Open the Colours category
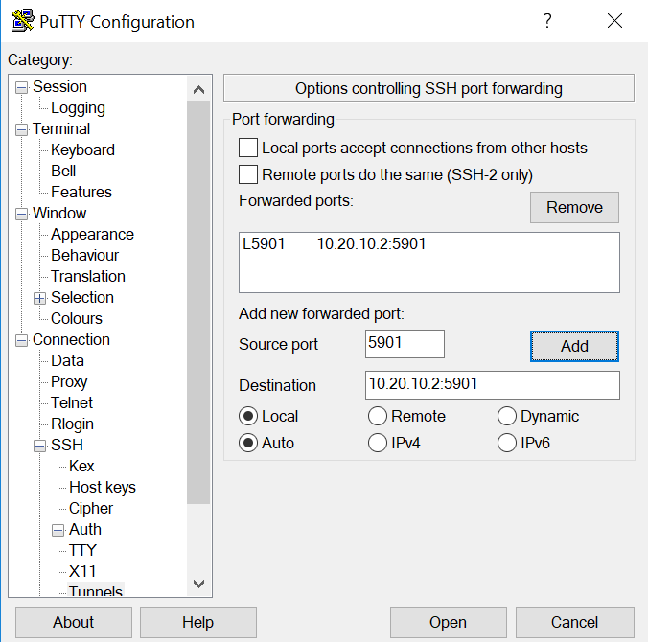The image size is (648, 642). coord(77,318)
